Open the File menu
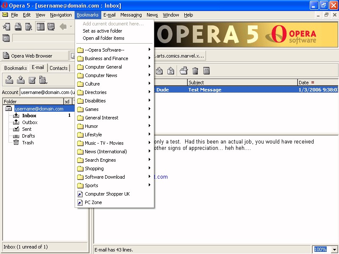Screen dimensions: 339x254 pos(14,15)
